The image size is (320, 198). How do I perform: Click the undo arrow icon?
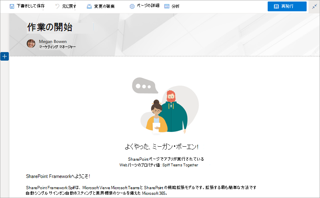pyautogui.click(x=57, y=6)
